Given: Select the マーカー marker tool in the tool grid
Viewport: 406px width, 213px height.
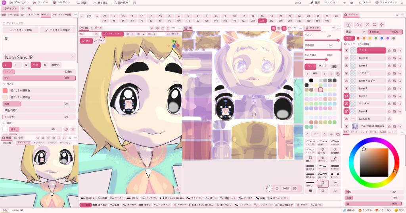Looking at the screenshot, I should coord(335,143).
